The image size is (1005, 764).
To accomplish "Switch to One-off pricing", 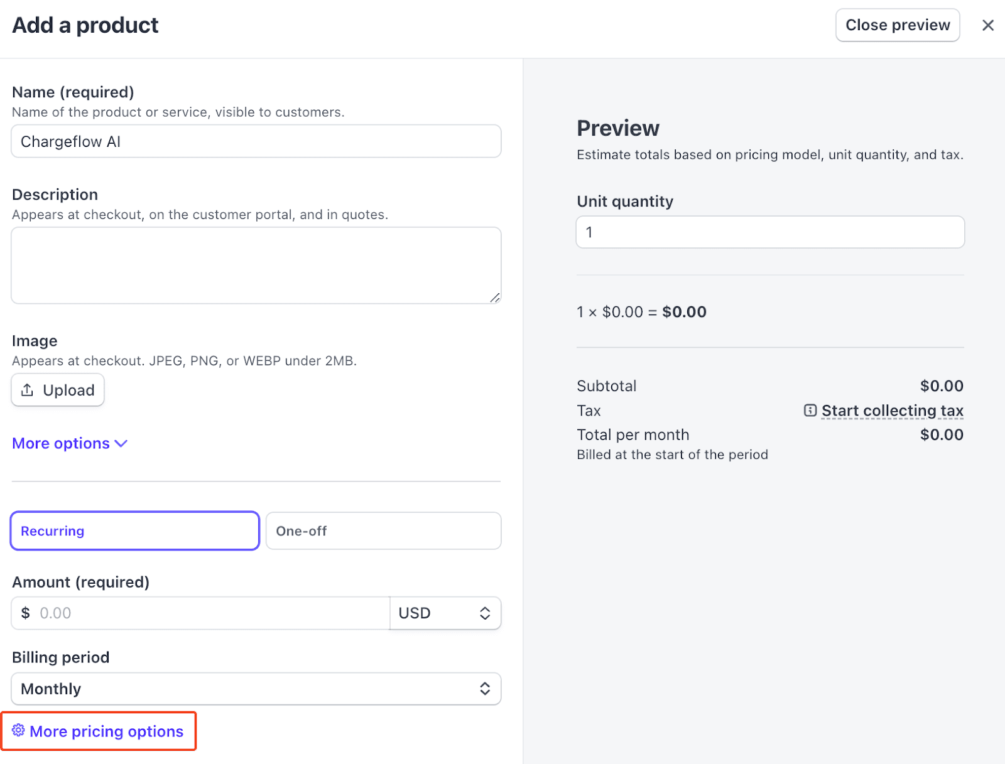I will tap(383, 531).
